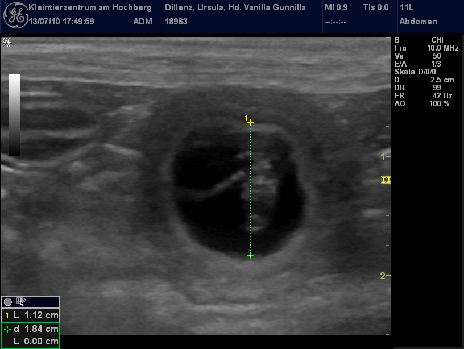Click the 11L probe label
The height and width of the screenshot is (349, 464).
[x=407, y=7]
